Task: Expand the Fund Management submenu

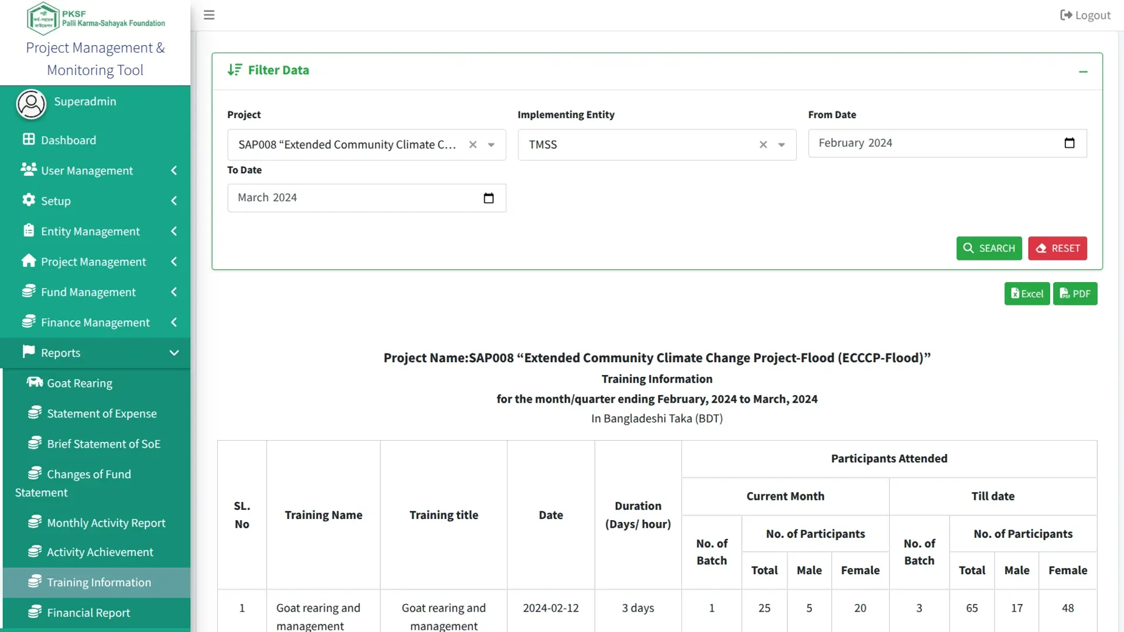Action: (x=96, y=292)
